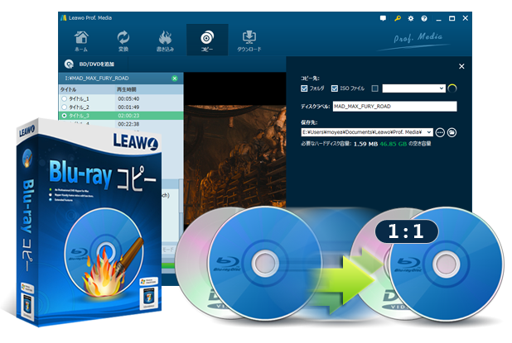Click the drive refresh circle icon
The height and width of the screenshot is (343, 512).
pyautogui.click(x=452, y=88)
